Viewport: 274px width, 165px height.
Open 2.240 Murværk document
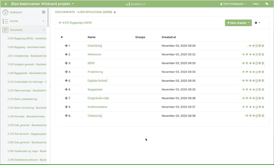(x=26, y=117)
